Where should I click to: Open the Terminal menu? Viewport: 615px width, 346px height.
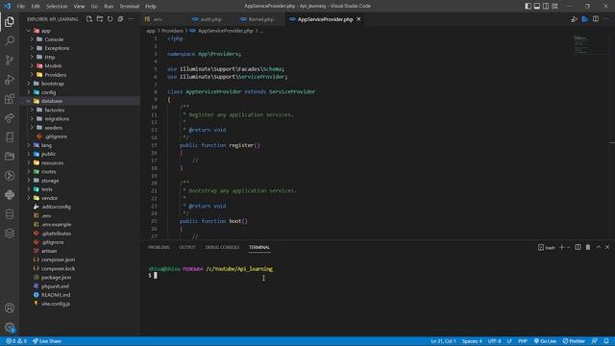click(129, 7)
